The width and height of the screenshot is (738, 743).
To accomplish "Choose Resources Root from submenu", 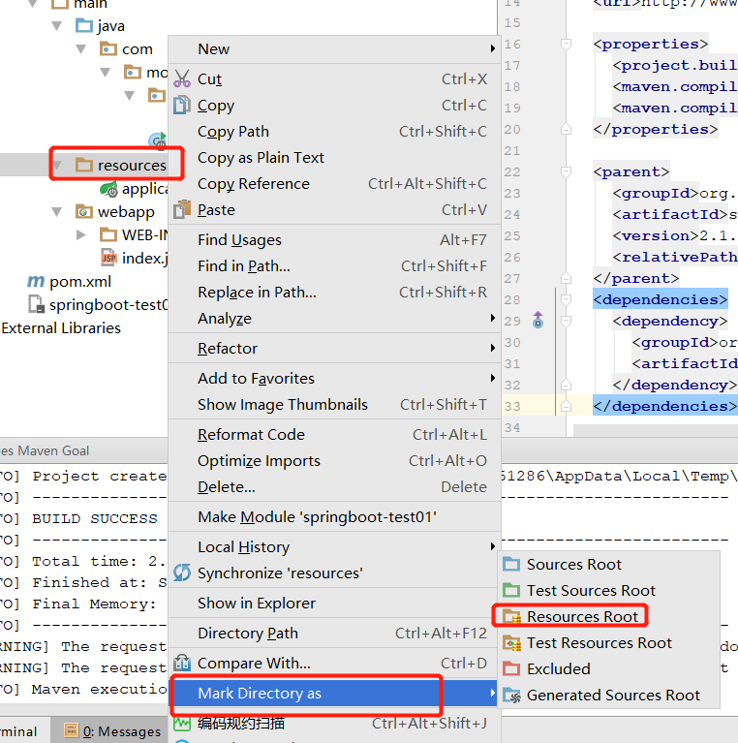I will [582, 617].
